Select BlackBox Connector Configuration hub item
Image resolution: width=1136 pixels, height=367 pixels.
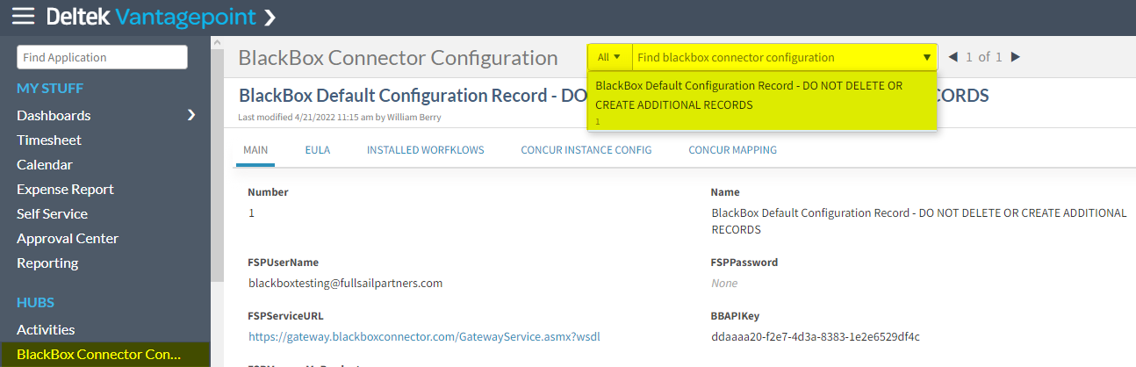[105, 354]
